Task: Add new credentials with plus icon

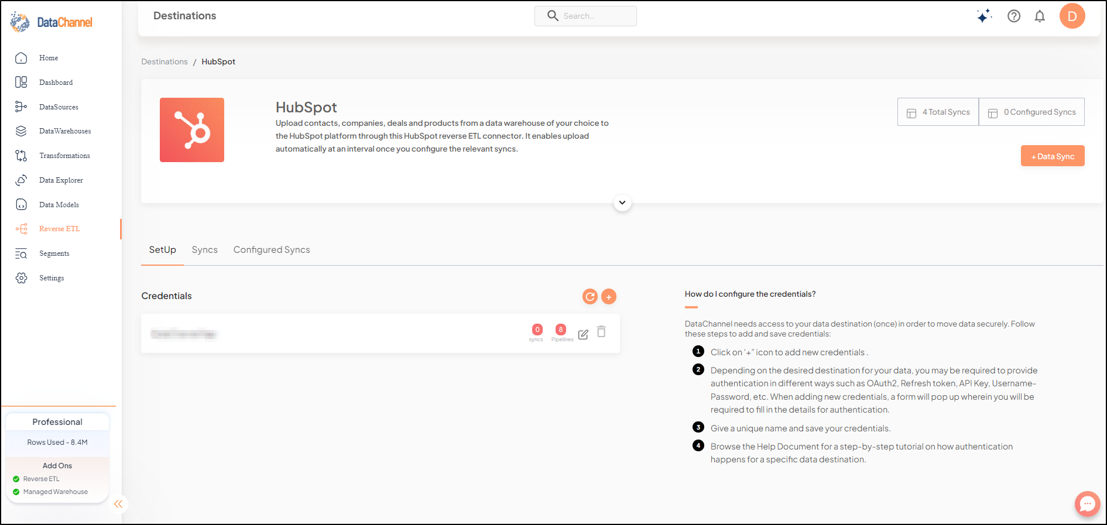Action: tap(609, 297)
